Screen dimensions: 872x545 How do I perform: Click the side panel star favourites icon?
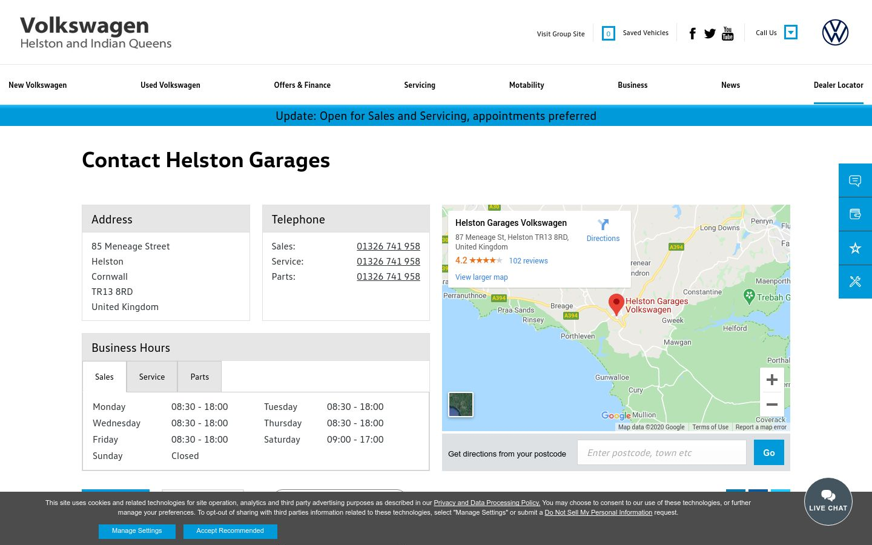click(855, 248)
